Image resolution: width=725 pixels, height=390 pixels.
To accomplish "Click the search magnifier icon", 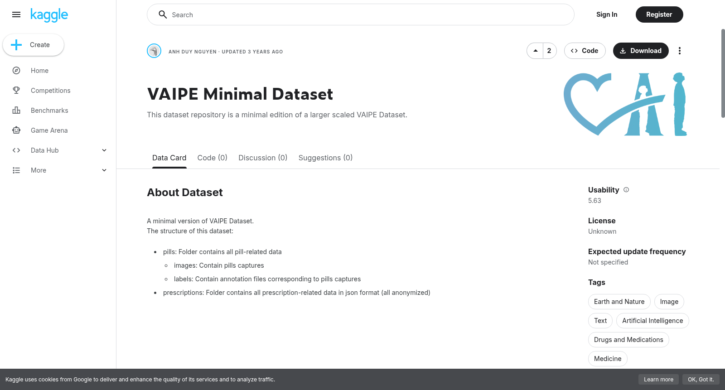I will [163, 14].
